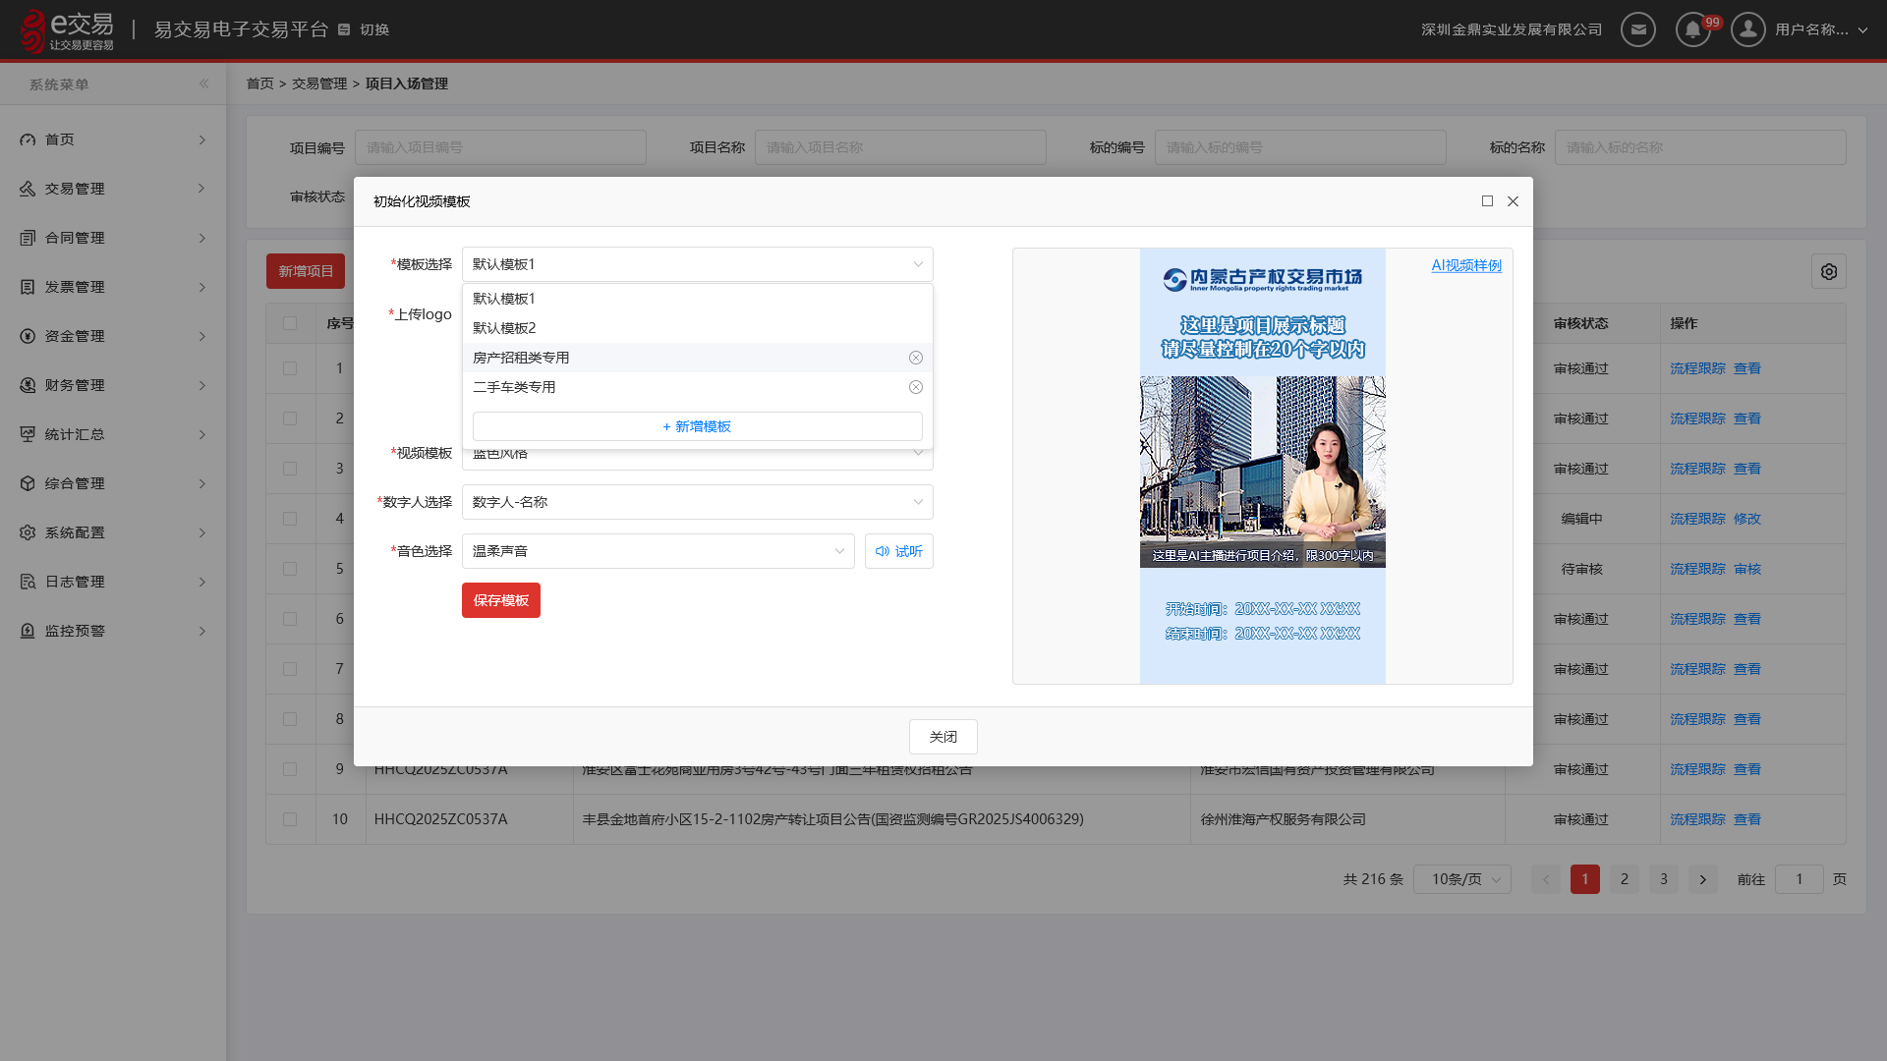Open notifications bell with 99 badge
Image resolution: width=1887 pixels, height=1061 pixels.
point(1693,29)
